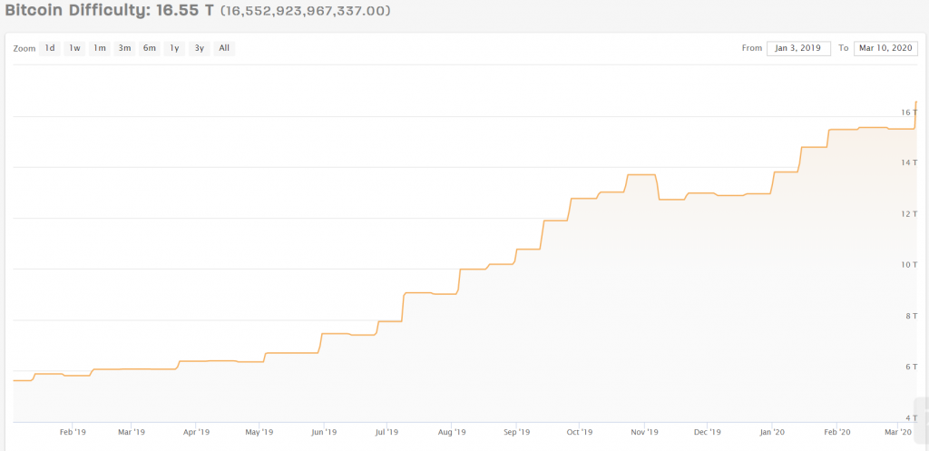The image size is (929, 451).
Task: Click the Jan '20 x-axis label
Action: 773,432
